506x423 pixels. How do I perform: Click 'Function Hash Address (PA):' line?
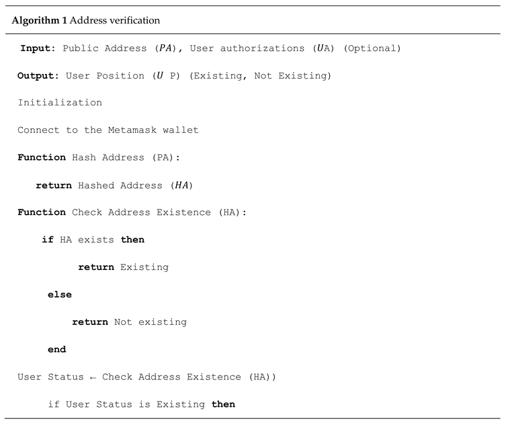pos(99,157)
